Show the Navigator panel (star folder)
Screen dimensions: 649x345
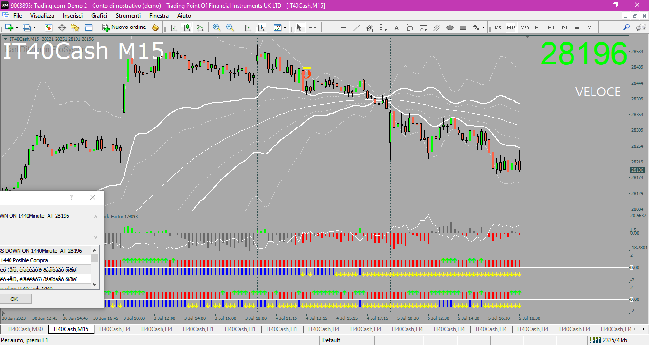click(75, 27)
